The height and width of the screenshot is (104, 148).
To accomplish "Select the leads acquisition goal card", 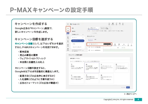I will pyautogui.click(x=92, y=68).
